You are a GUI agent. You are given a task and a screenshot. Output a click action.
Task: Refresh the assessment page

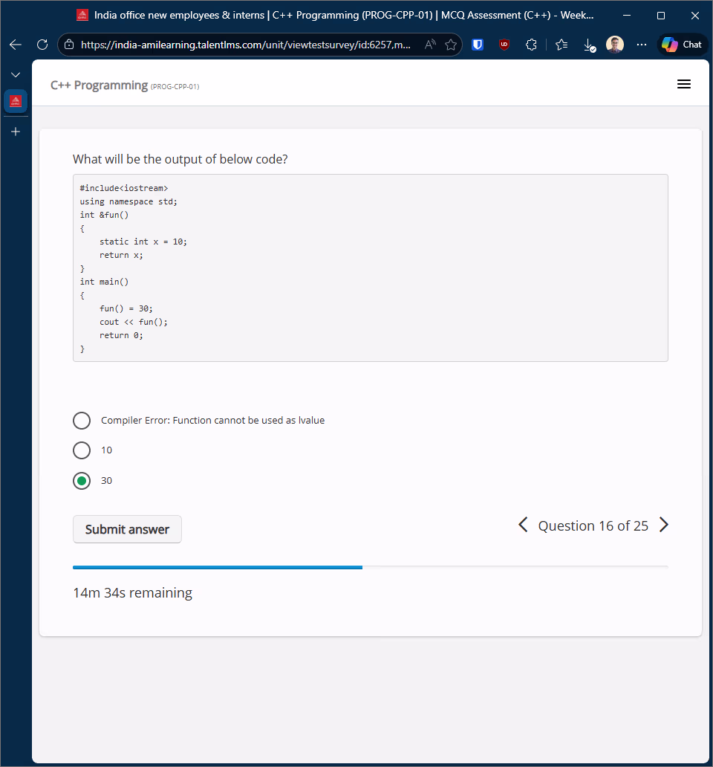pos(42,45)
